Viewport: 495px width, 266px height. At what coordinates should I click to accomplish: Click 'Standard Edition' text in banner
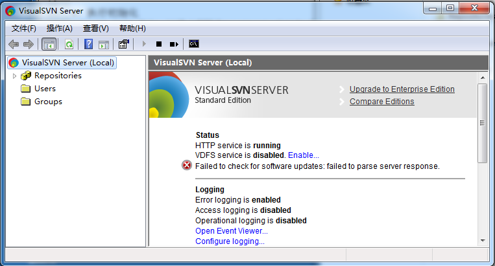pyautogui.click(x=223, y=100)
